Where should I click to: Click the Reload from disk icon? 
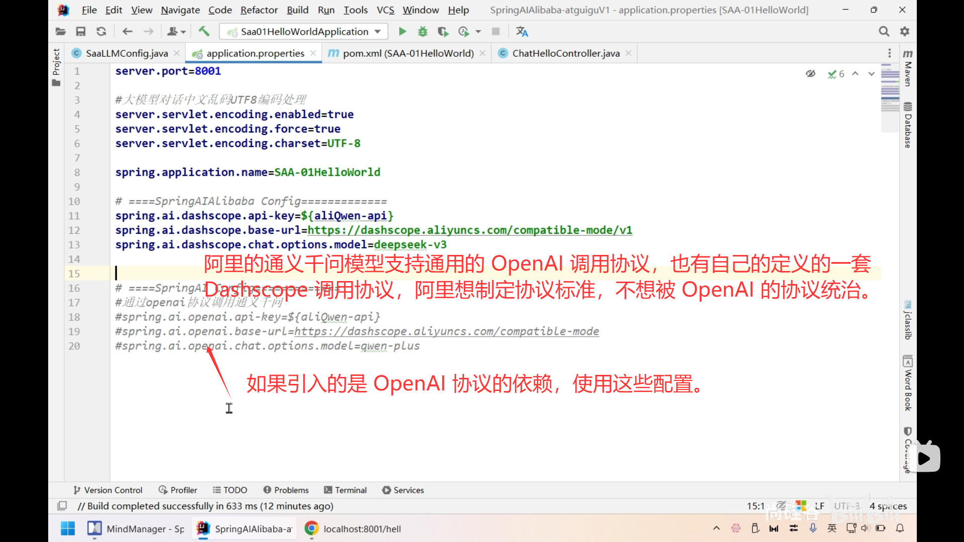pos(101,32)
